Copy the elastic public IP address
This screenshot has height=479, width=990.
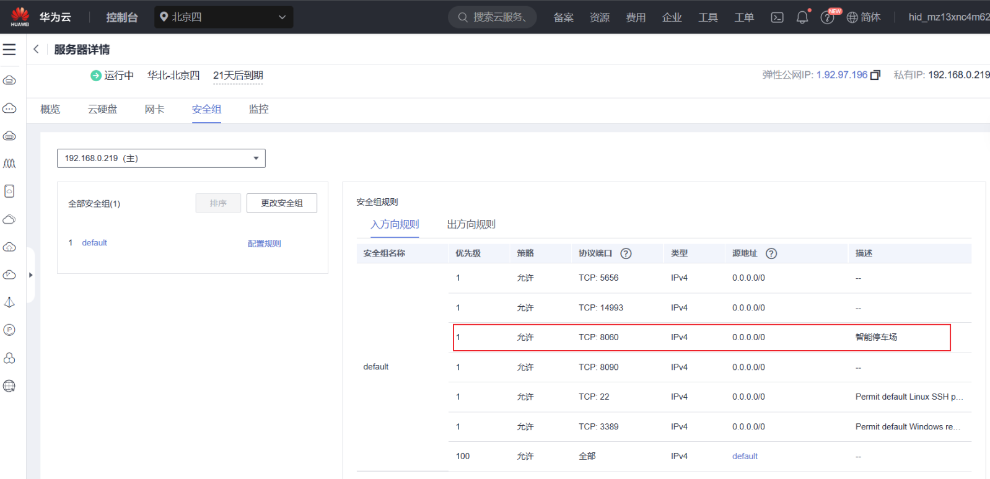pos(875,75)
